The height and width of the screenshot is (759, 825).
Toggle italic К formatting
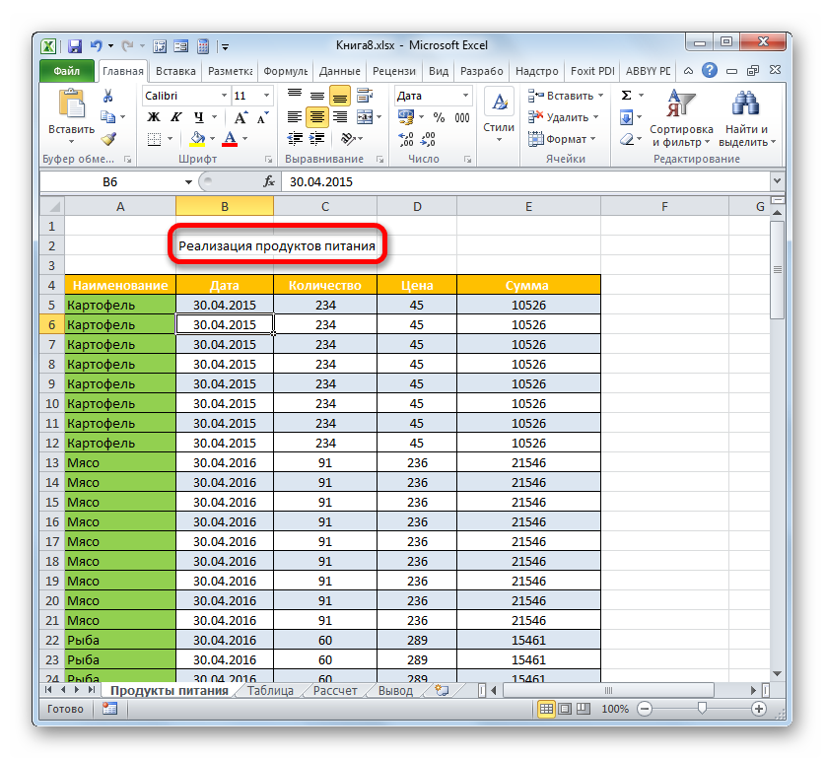tap(173, 117)
